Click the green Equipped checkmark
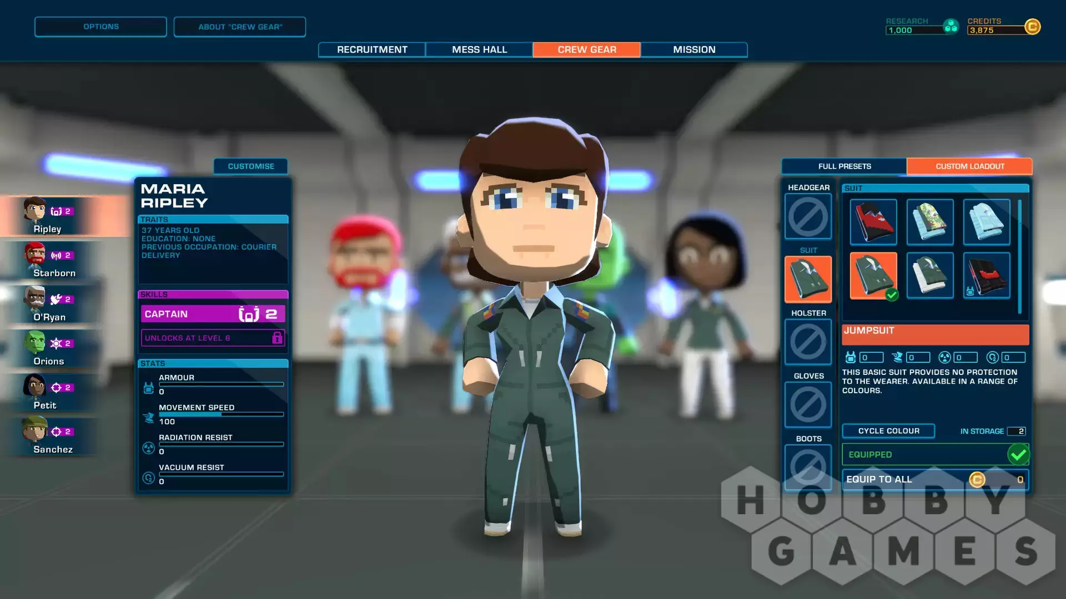The height and width of the screenshot is (599, 1066). 1018,455
